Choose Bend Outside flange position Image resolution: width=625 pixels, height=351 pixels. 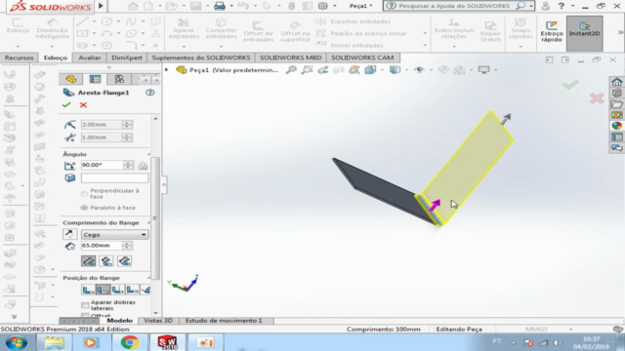coord(117,290)
